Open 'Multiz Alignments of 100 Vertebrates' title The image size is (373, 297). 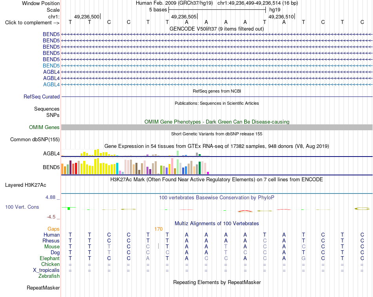(217, 224)
